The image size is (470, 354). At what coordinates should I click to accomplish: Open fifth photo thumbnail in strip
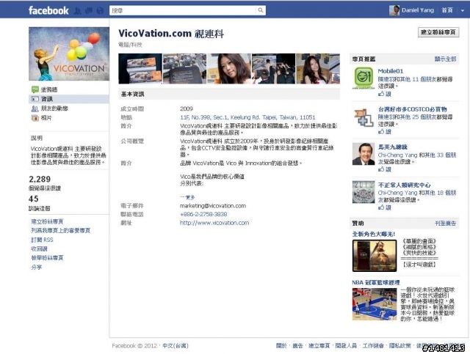(x=318, y=68)
